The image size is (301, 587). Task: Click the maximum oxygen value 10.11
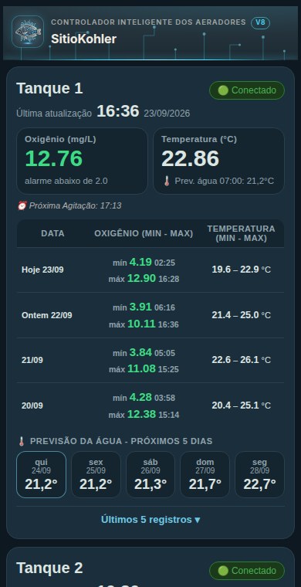pyautogui.click(x=141, y=324)
